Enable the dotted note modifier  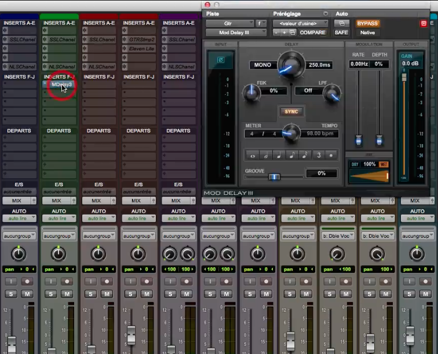331,156
